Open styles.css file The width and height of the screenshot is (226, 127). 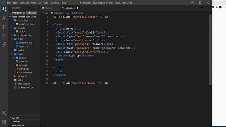[x=23, y=47]
